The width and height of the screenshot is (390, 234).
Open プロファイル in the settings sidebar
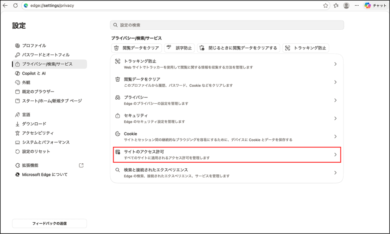click(49, 46)
